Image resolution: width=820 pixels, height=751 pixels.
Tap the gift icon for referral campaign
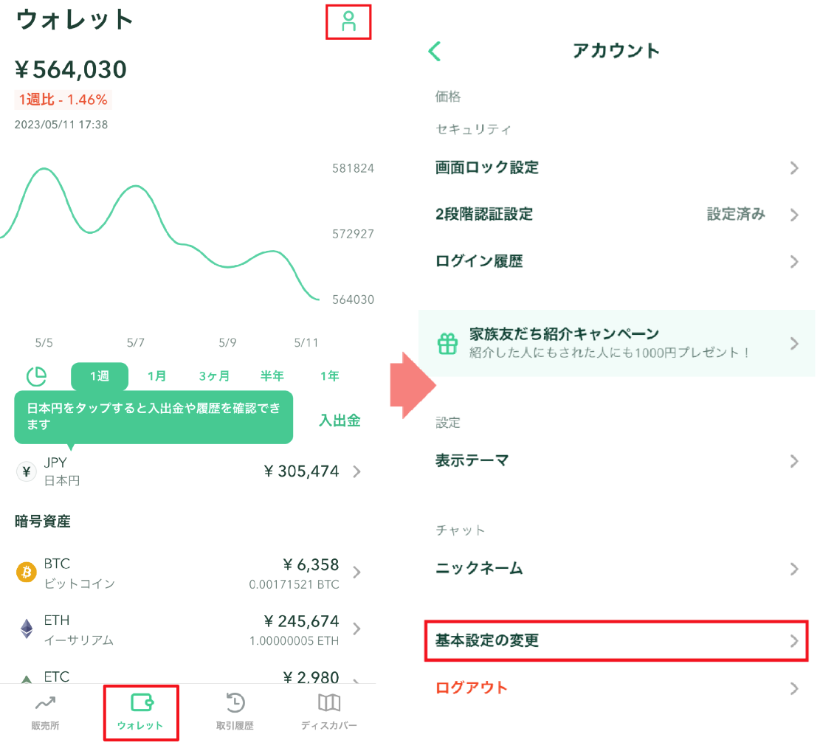pyautogui.click(x=447, y=343)
